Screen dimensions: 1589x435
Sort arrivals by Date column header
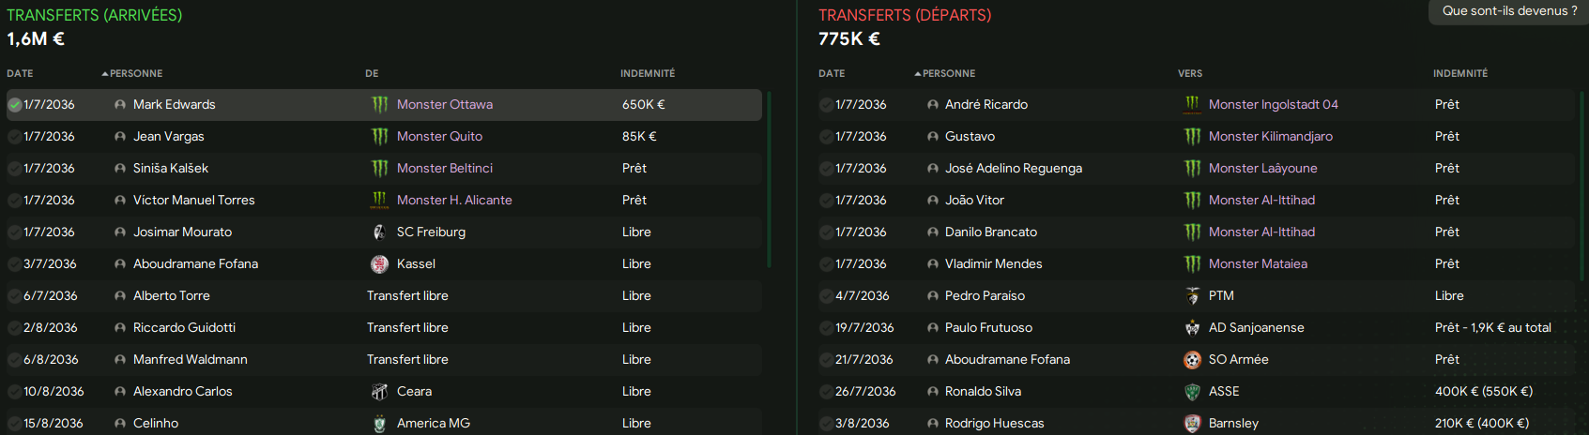(20, 73)
